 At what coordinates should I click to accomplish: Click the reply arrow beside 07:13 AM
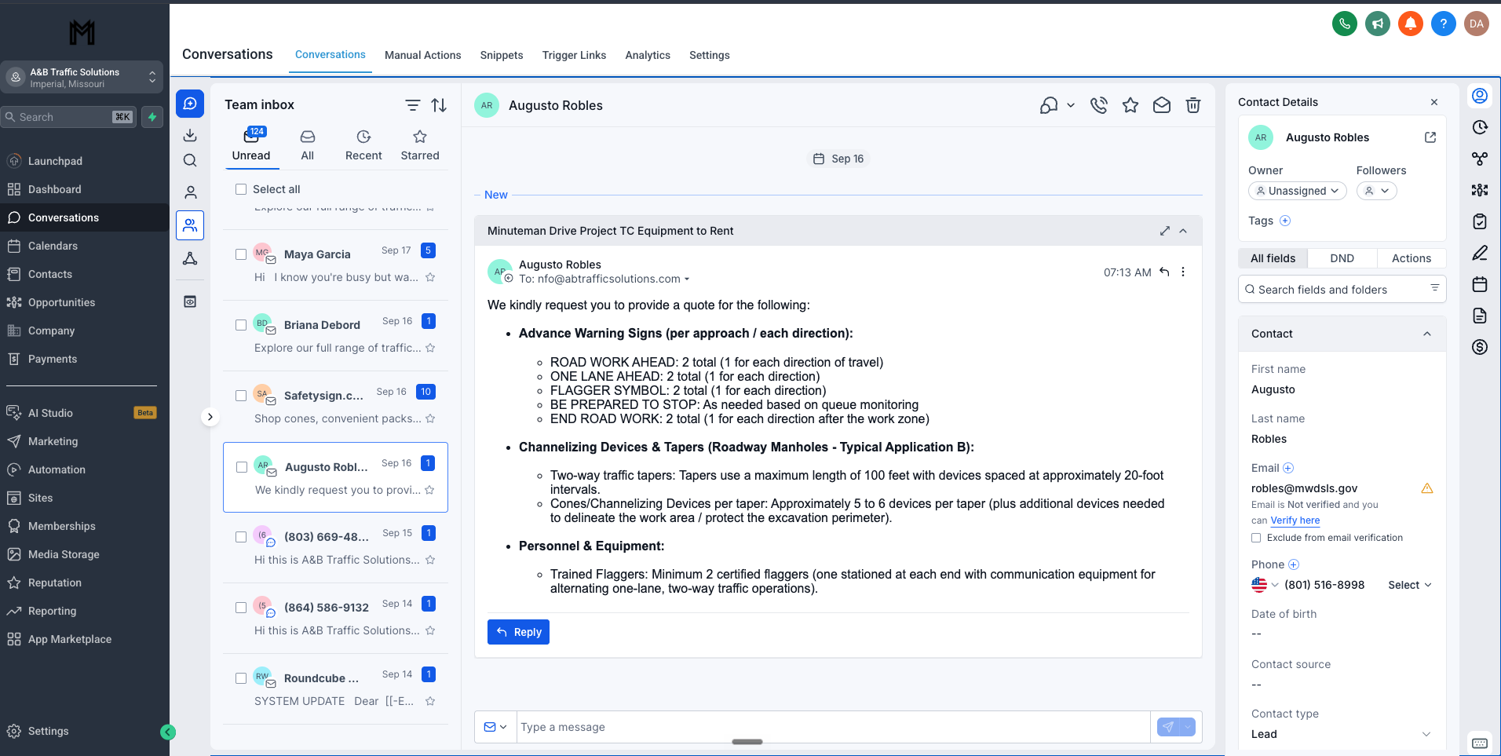[1164, 272]
